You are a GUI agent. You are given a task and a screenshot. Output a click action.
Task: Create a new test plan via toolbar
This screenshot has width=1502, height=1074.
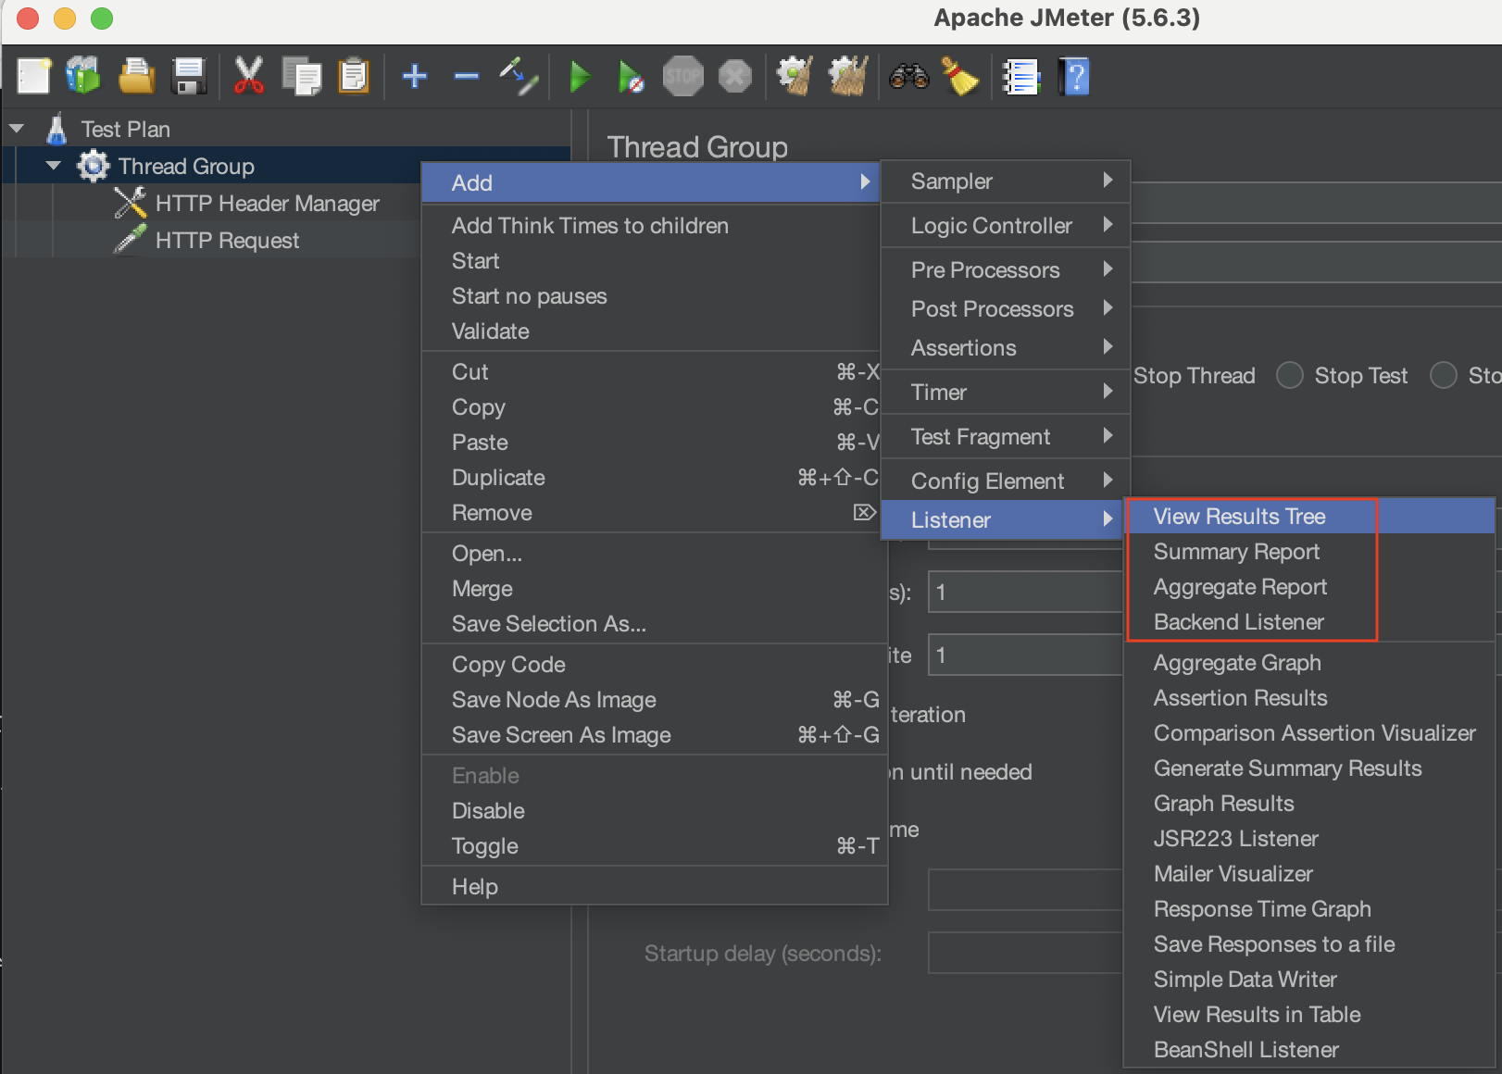pos(34,76)
